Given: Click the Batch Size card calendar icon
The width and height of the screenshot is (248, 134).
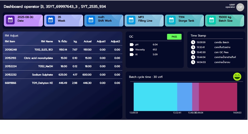Looking at the screenshot, I should click(x=212, y=20).
